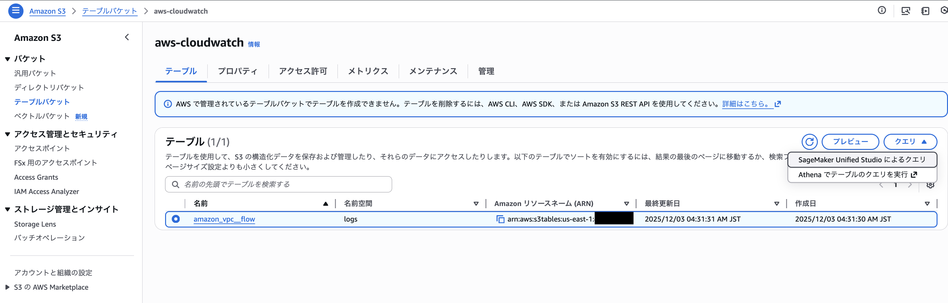The height and width of the screenshot is (303, 948).
Task: Collapse the Amazon S3 side navigation
Action: coord(127,37)
